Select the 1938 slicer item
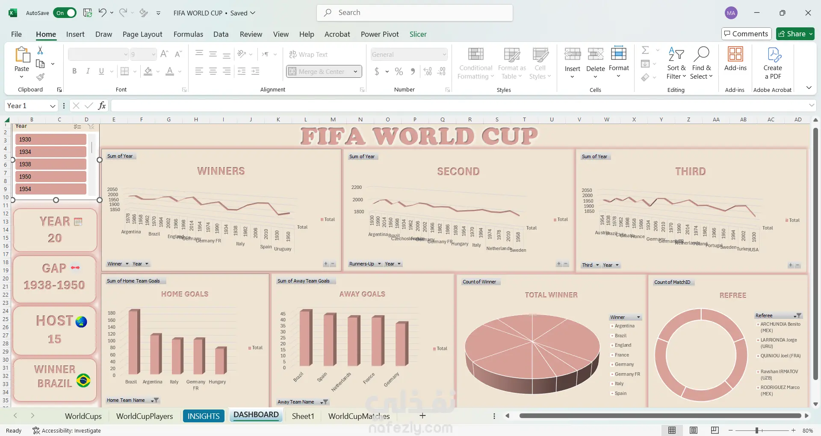This screenshot has width=821, height=436. [51, 164]
